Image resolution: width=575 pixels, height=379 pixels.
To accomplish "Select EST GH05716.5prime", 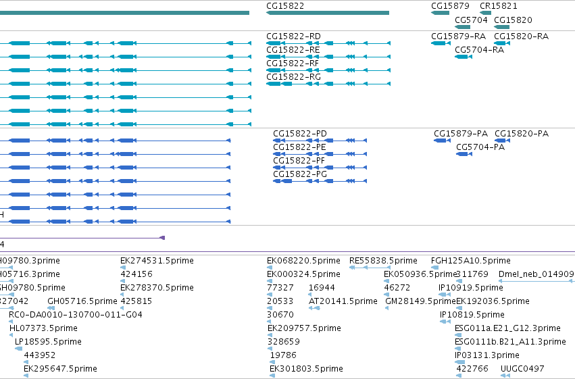I will (82, 301).
